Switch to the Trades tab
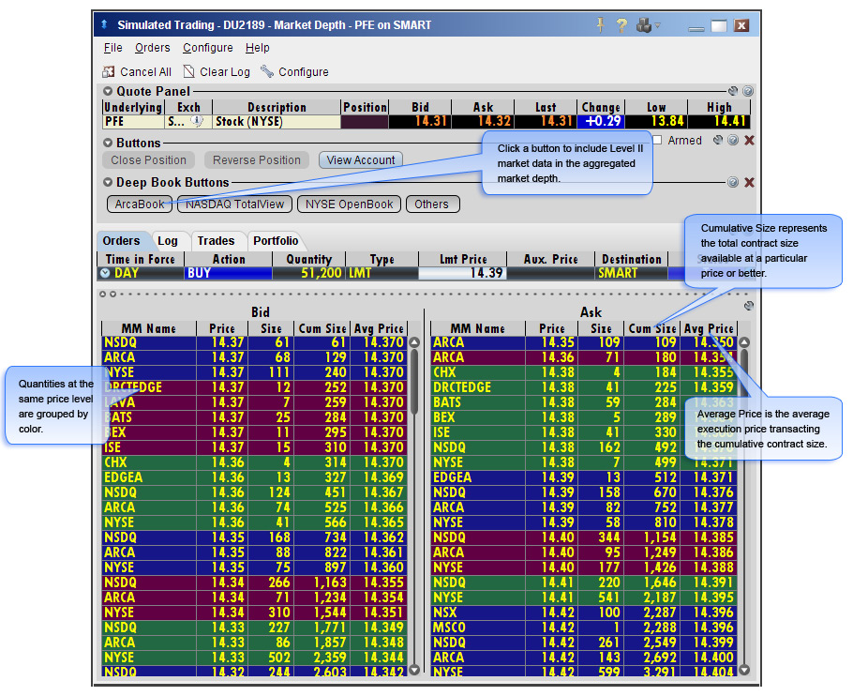 216,241
